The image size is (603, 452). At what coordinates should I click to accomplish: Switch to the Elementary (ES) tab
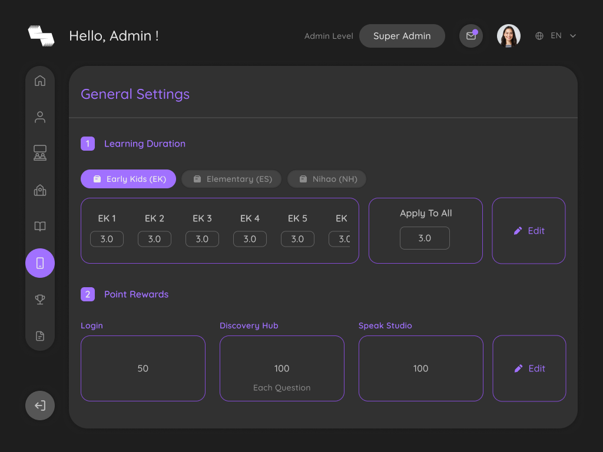tap(231, 179)
